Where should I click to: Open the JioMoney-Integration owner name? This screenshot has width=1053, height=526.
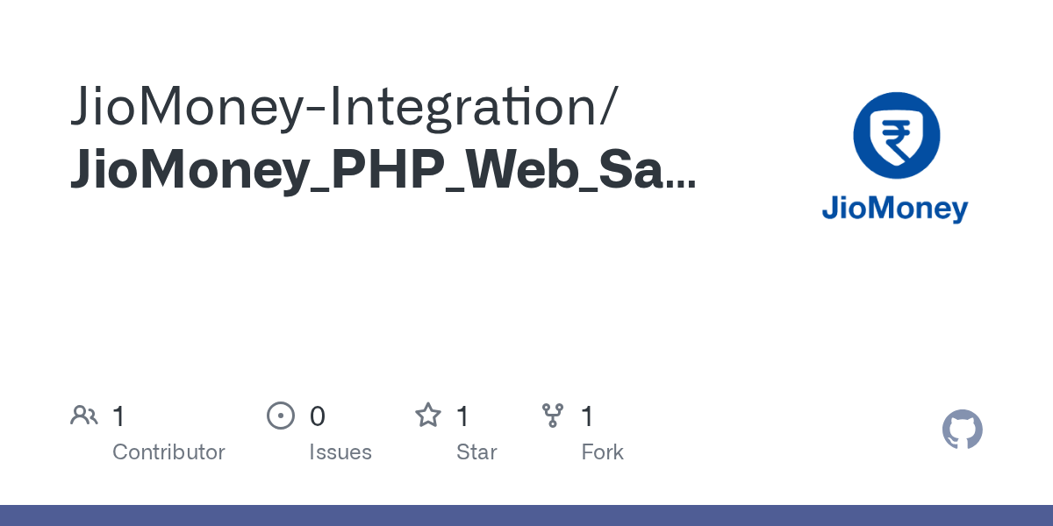point(343,108)
